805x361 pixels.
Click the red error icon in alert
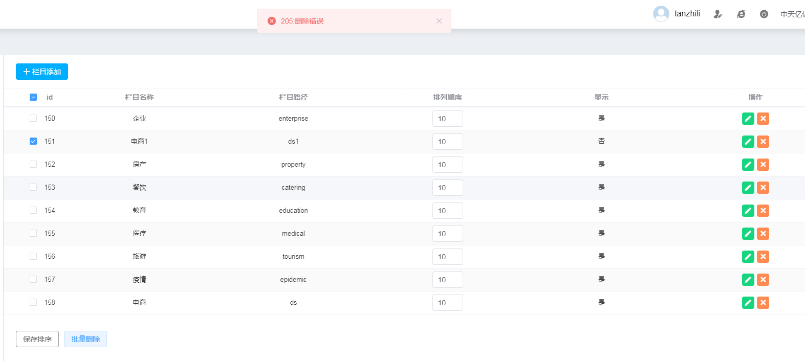click(x=272, y=21)
